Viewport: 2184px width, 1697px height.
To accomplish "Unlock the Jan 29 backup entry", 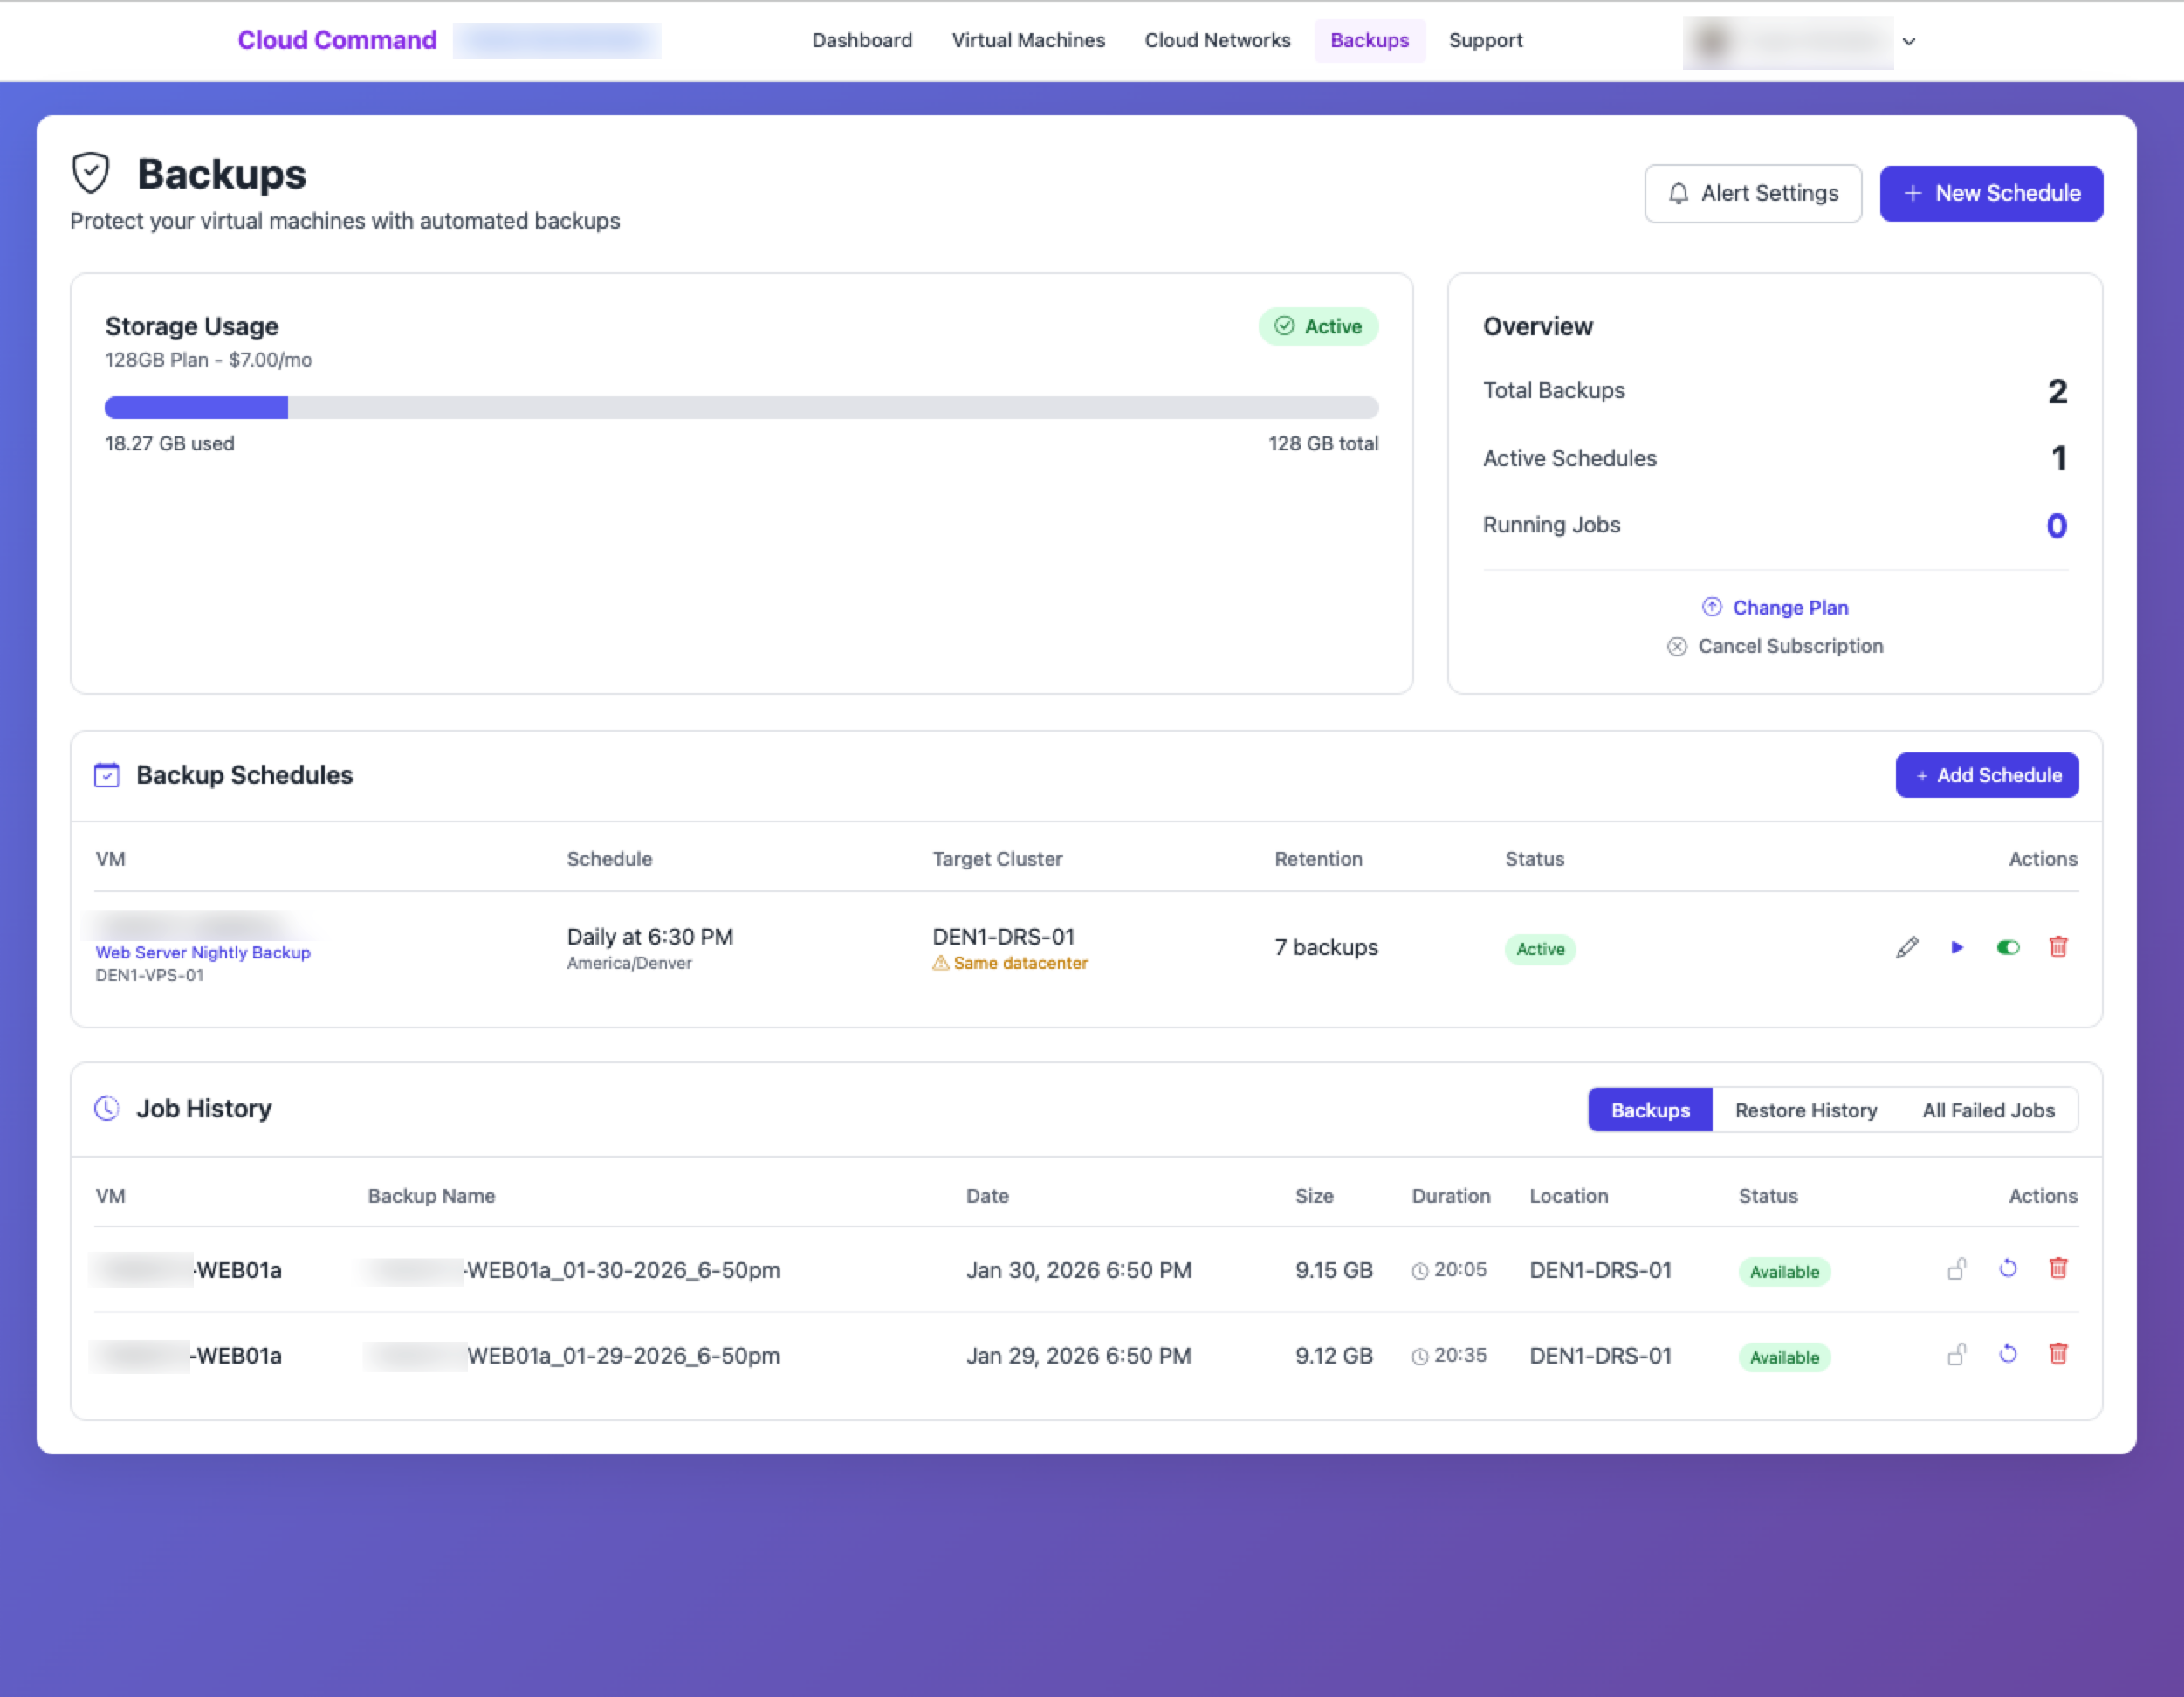I will [1958, 1354].
